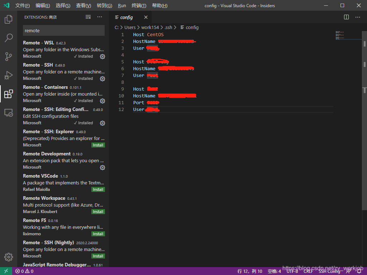Open the Source Control view
Image resolution: width=367 pixels, height=275 pixels.
point(9,57)
